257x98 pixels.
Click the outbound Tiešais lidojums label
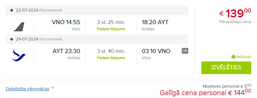click(x=111, y=29)
